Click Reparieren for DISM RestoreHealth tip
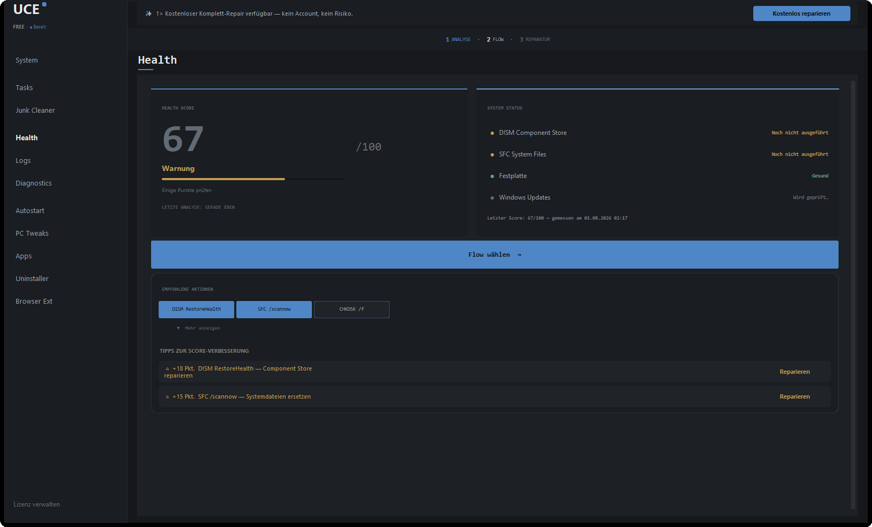This screenshot has width=872, height=527. tap(794, 372)
